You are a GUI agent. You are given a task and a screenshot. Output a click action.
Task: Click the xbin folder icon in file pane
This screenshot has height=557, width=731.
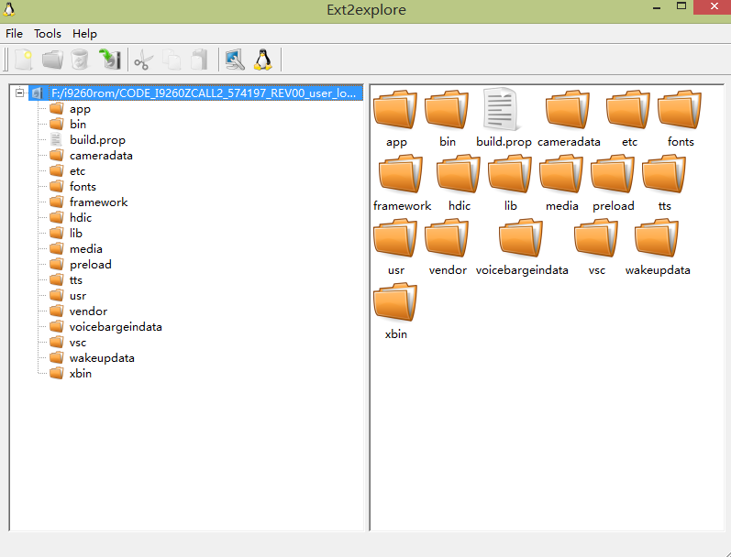pyautogui.click(x=395, y=302)
